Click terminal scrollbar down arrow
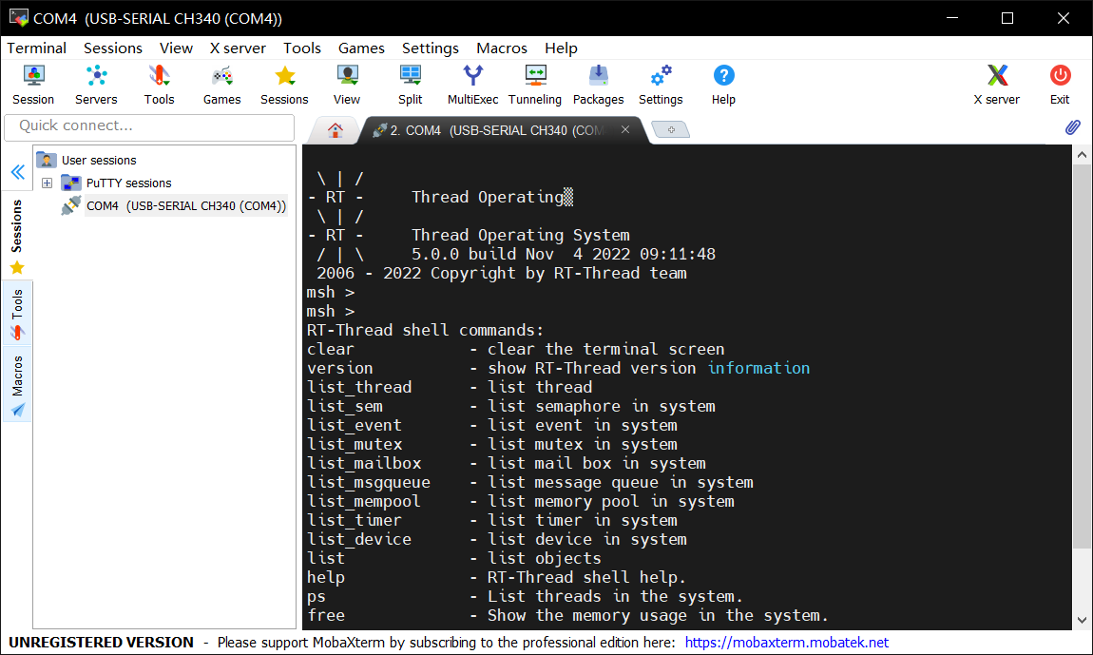Image resolution: width=1093 pixels, height=655 pixels. pyautogui.click(x=1082, y=620)
